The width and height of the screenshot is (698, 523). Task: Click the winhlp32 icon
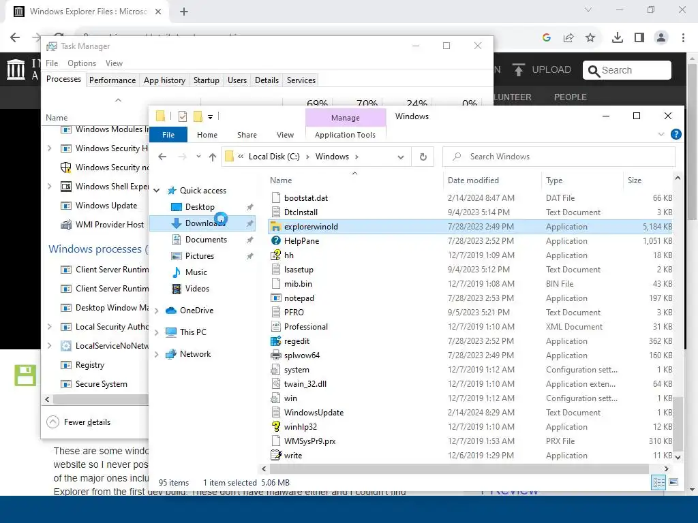pos(275,426)
